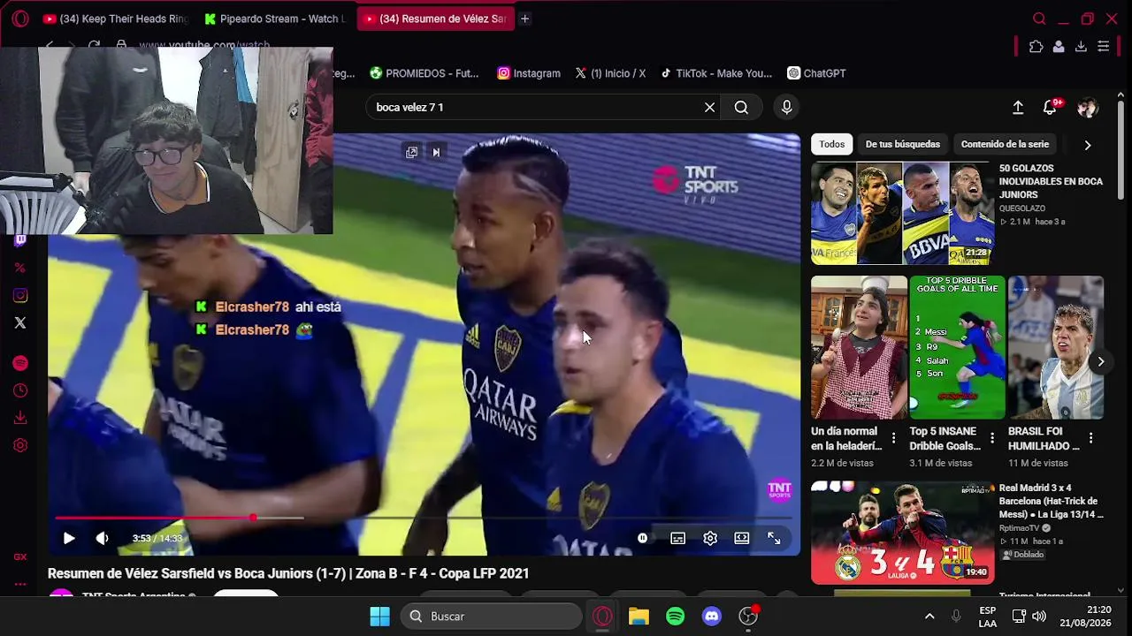Open Opera GX main menu logo
This screenshot has height=636, width=1132.
pyautogui.click(x=20, y=19)
